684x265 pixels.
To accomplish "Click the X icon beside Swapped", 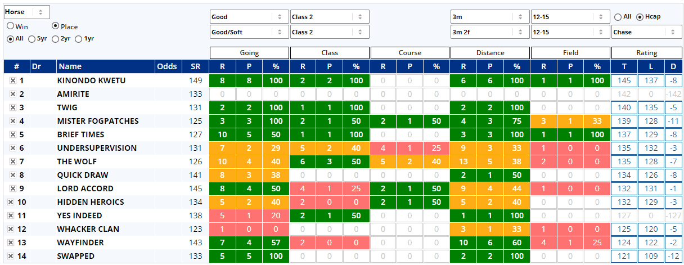I will pyautogui.click(x=11, y=257).
